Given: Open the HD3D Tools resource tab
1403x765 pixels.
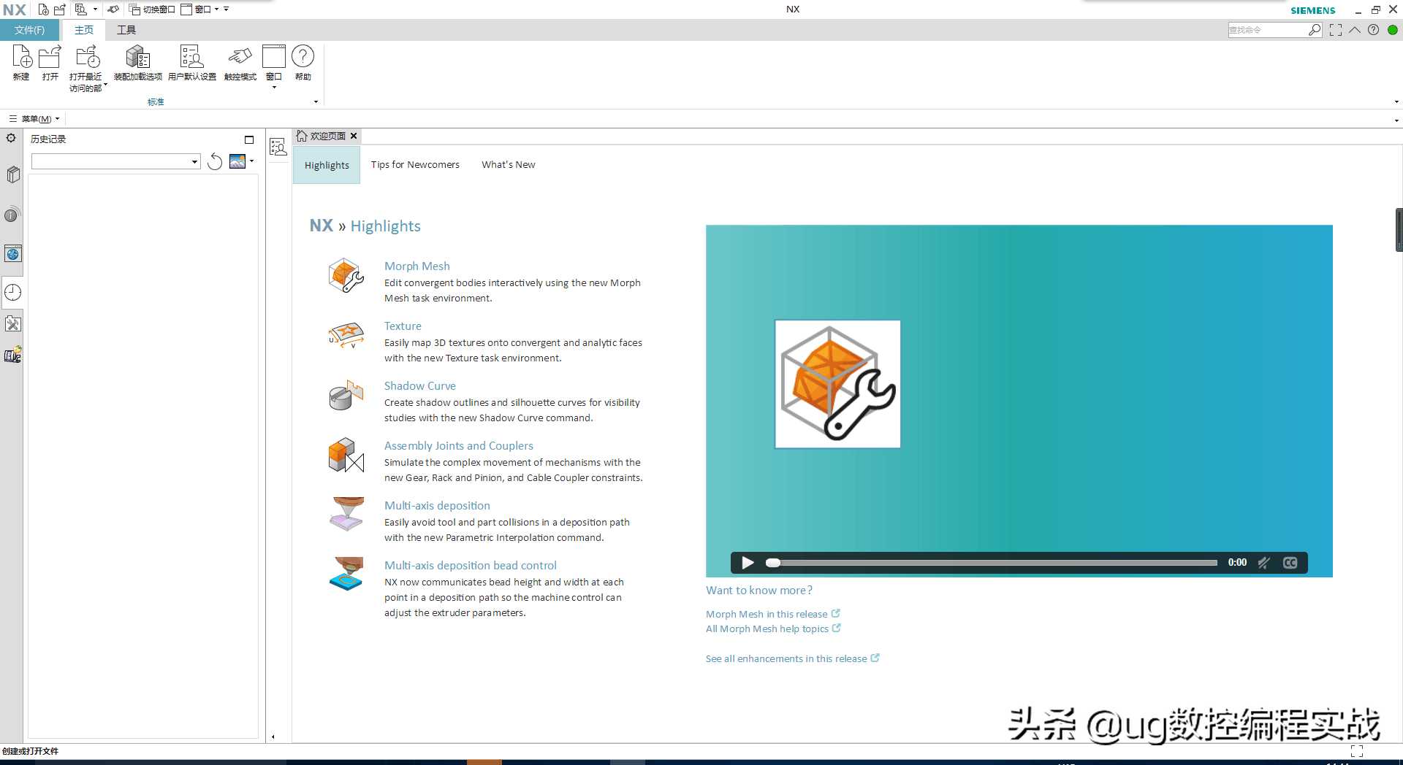Looking at the screenshot, I should [12, 215].
